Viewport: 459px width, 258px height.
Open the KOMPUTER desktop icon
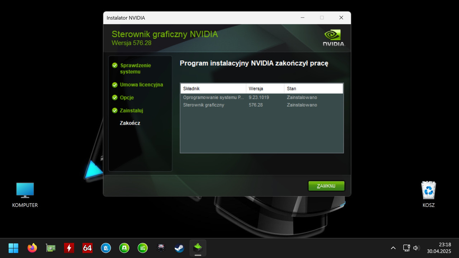pos(25,195)
